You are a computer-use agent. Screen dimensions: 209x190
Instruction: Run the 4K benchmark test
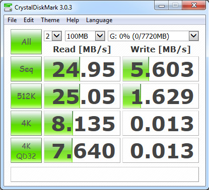(26, 123)
